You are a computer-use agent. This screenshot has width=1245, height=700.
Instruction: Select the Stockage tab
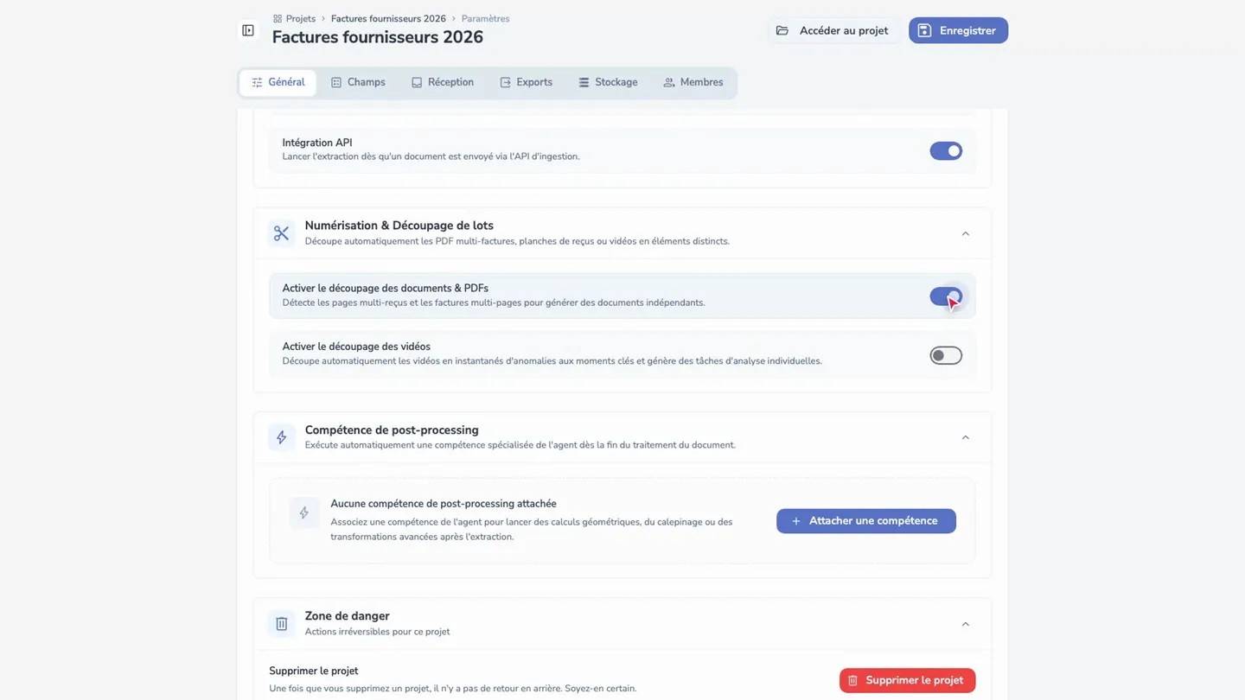click(x=608, y=83)
